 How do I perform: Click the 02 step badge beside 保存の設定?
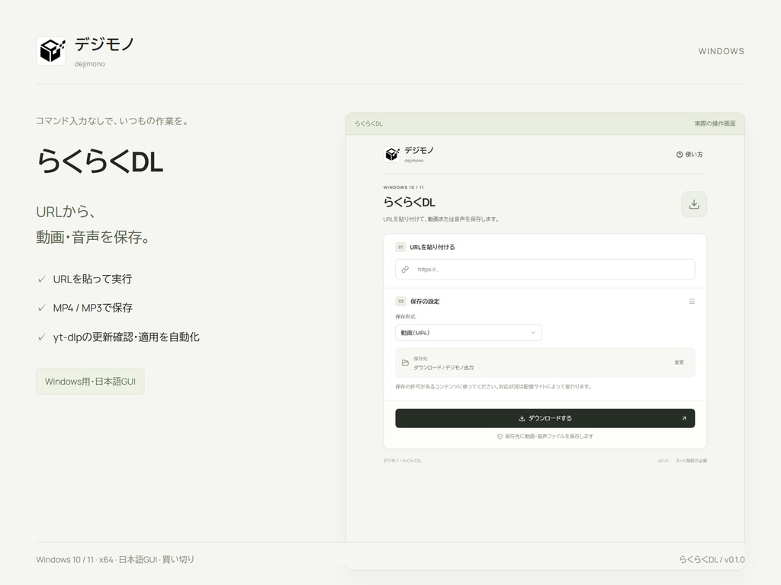[x=400, y=302]
